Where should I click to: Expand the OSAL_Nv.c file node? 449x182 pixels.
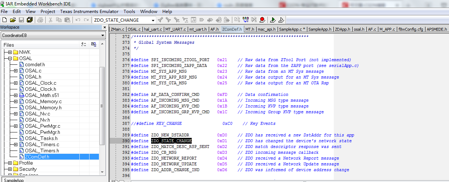[16, 114]
